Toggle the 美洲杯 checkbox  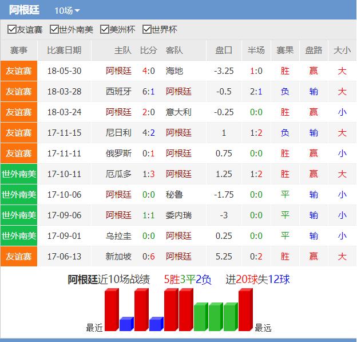click(105, 30)
